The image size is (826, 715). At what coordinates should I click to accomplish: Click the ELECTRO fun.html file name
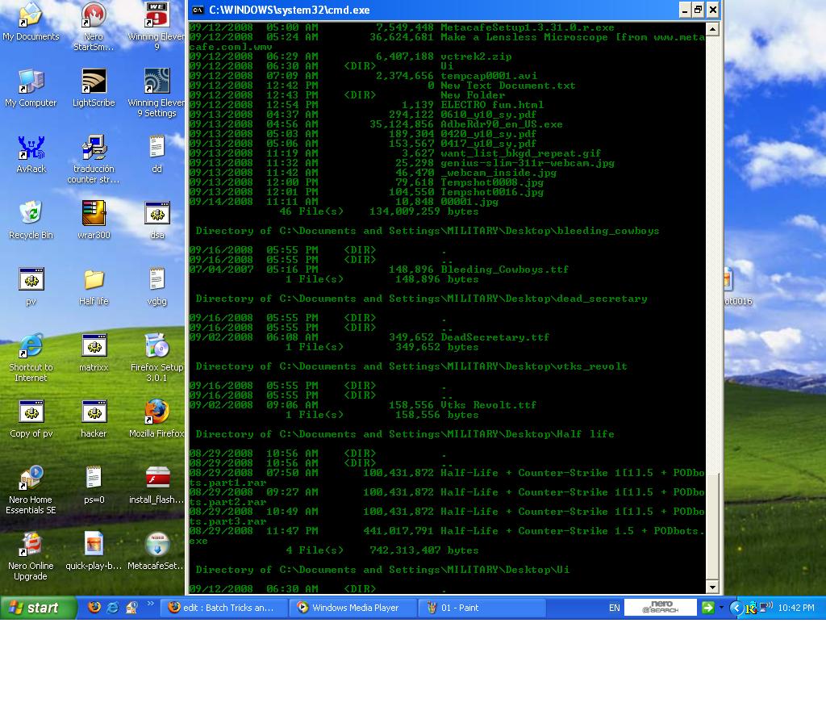(492, 105)
